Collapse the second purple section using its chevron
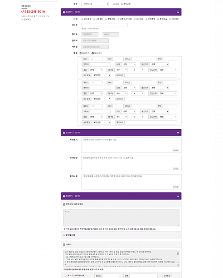The image size is (223, 278). tap(178, 133)
